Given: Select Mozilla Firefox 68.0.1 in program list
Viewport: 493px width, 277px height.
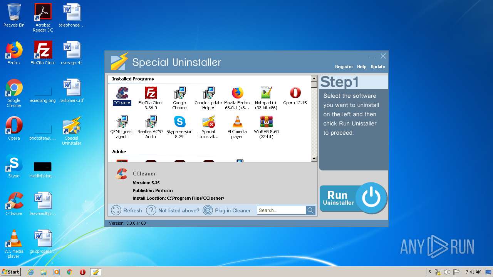Looking at the screenshot, I should click(237, 98).
